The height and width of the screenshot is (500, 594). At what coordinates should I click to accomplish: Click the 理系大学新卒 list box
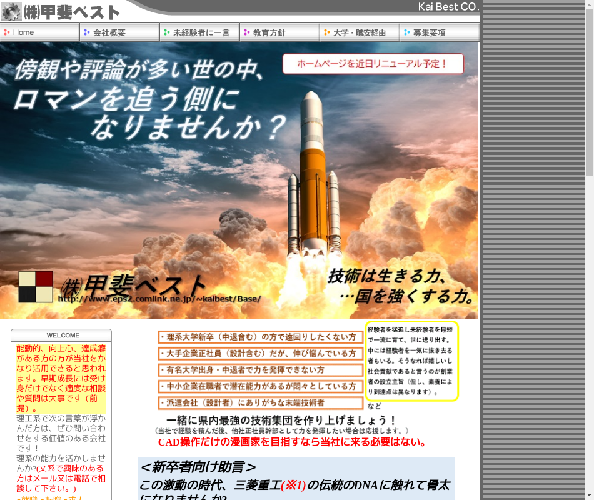260,337
